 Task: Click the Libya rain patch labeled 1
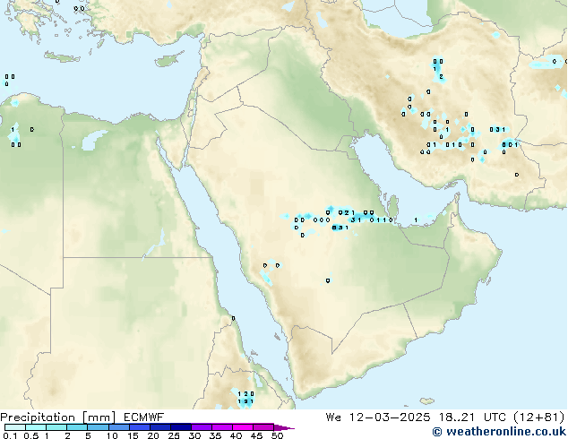14,136
